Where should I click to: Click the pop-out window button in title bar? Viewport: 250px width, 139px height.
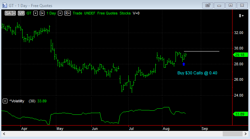[208, 5]
